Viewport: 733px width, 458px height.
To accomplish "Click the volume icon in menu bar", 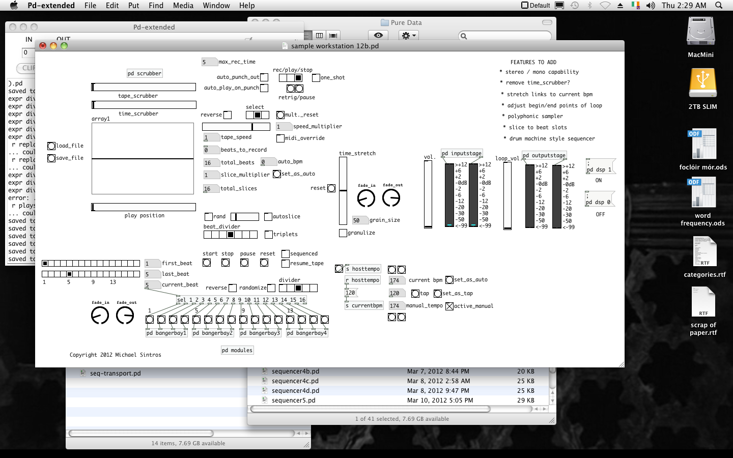I will click(651, 5).
